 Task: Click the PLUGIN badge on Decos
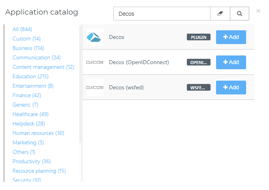click(199, 37)
